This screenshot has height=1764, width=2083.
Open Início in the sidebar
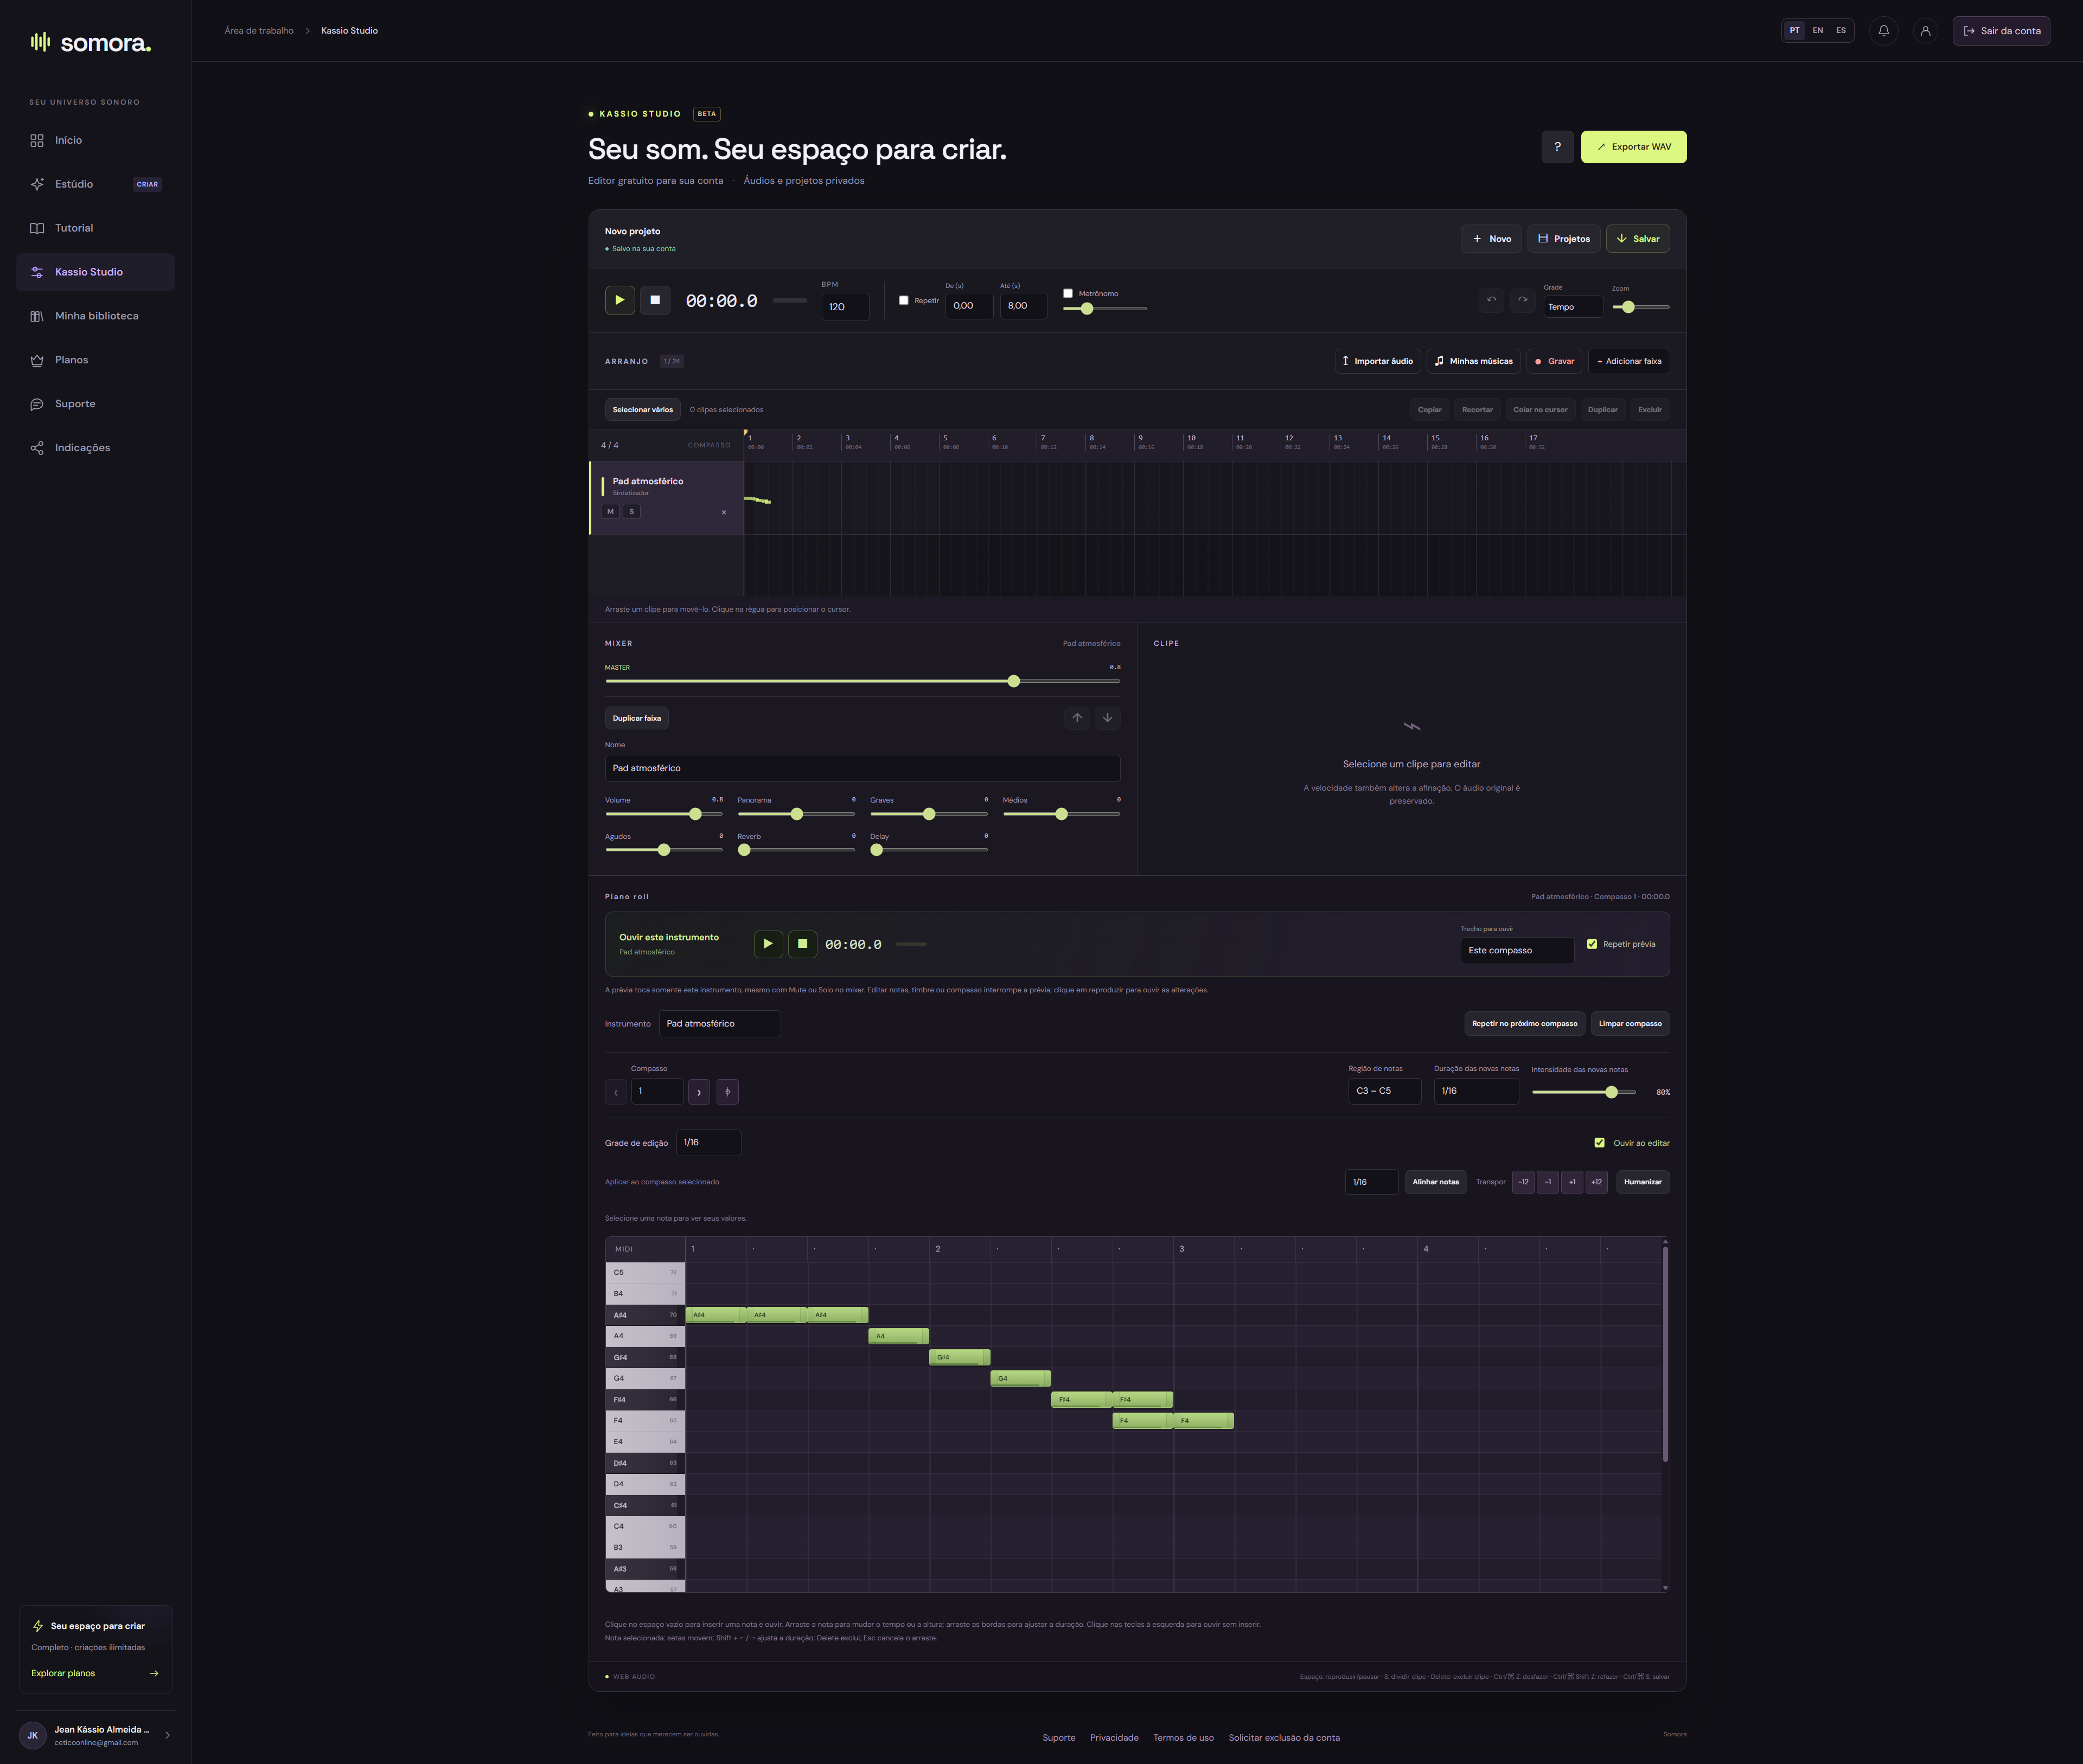tap(96, 140)
